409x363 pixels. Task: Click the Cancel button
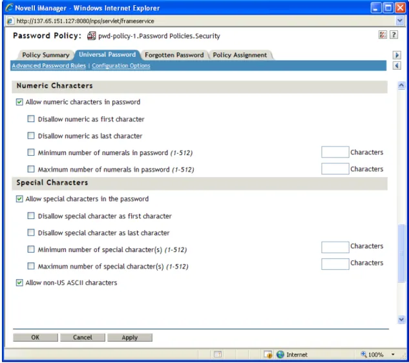(83, 337)
